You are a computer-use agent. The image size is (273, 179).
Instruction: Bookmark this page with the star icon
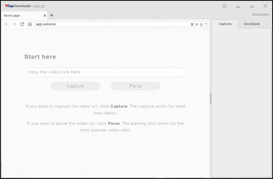[x=201, y=24]
